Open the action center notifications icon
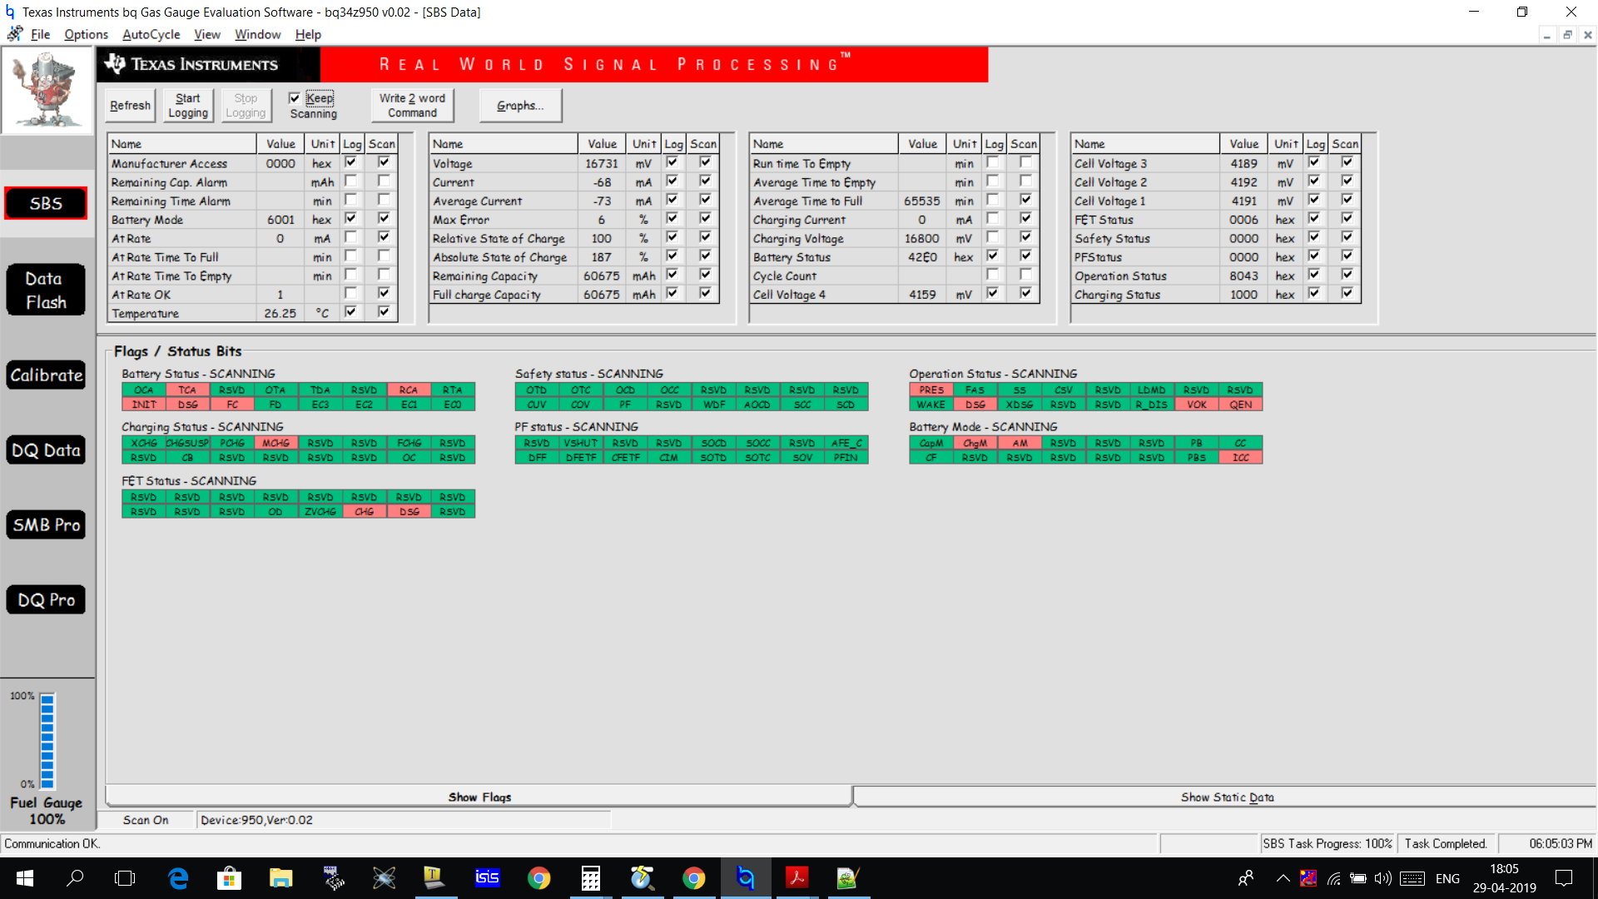 tap(1564, 878)
